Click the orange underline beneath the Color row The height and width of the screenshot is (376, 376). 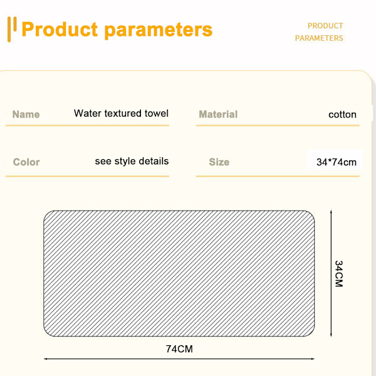[87, 176]
